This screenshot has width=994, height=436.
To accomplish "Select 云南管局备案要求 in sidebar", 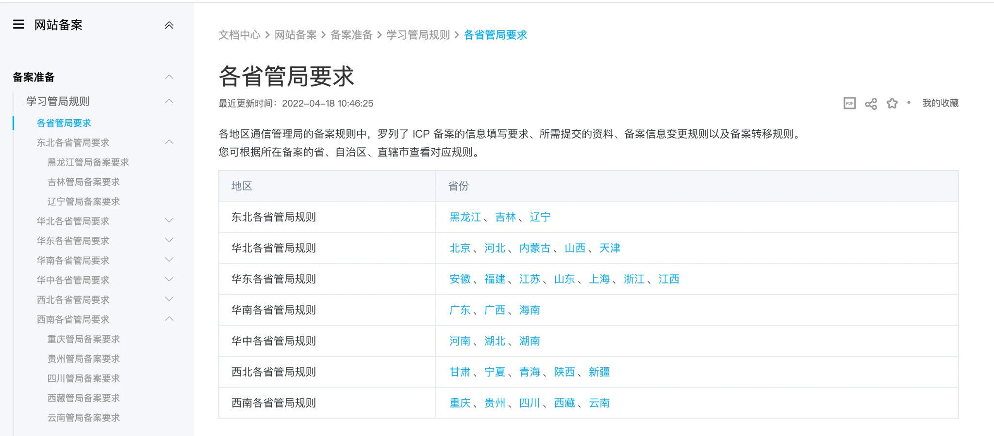I will tap(83, 418).
